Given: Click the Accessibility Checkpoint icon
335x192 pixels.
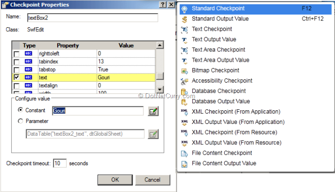Looking at the screenshot, I should point(184,81).
